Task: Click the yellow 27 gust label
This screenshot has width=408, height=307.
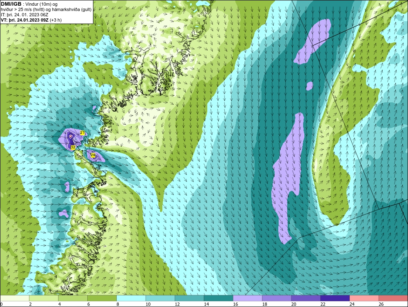Action: 82,133
